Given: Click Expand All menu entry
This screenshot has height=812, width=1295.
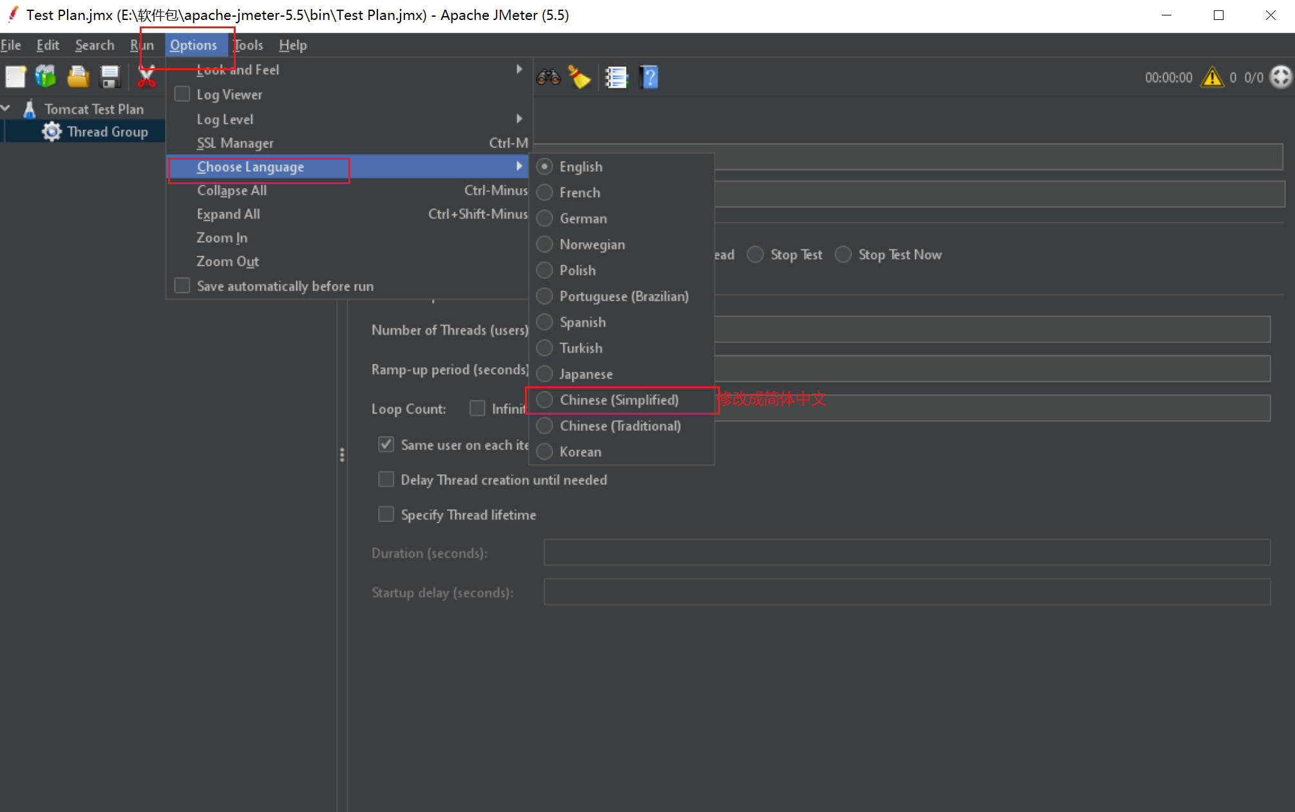Looking at the screenshot, I should coord(348,214).
